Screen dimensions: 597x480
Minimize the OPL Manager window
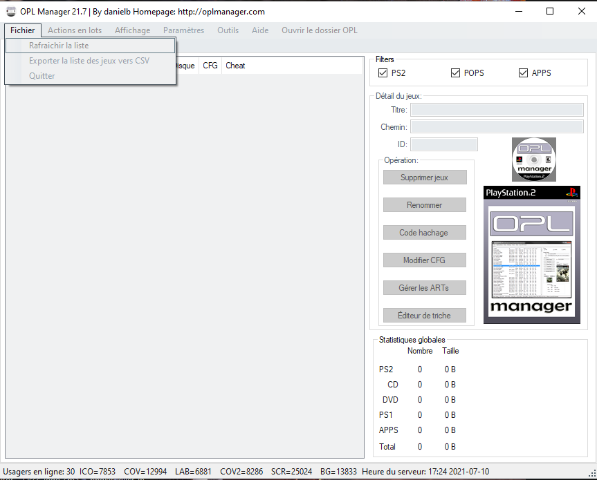519,12
